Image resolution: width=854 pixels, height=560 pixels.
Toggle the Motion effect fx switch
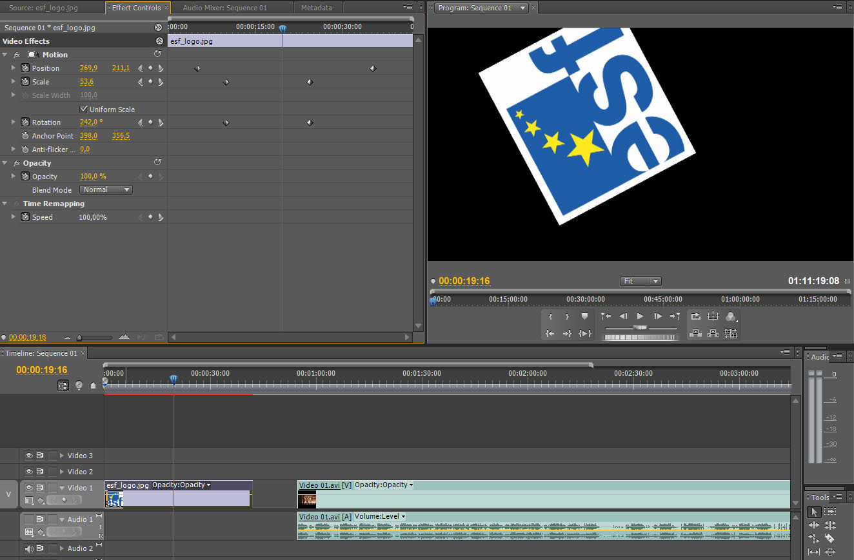[17, 55]
